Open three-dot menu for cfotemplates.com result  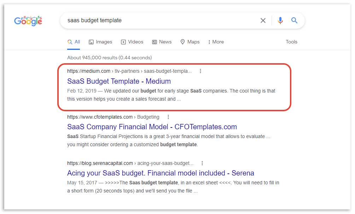pos(168,117)
